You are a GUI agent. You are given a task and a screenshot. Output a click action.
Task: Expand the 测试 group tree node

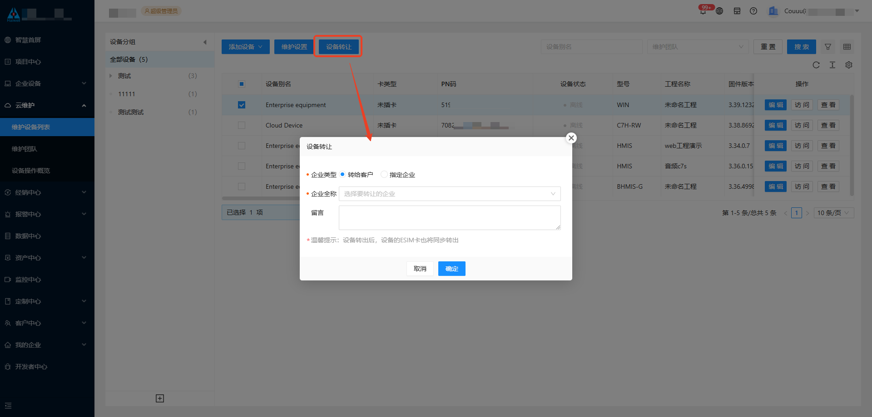[110, 76]
